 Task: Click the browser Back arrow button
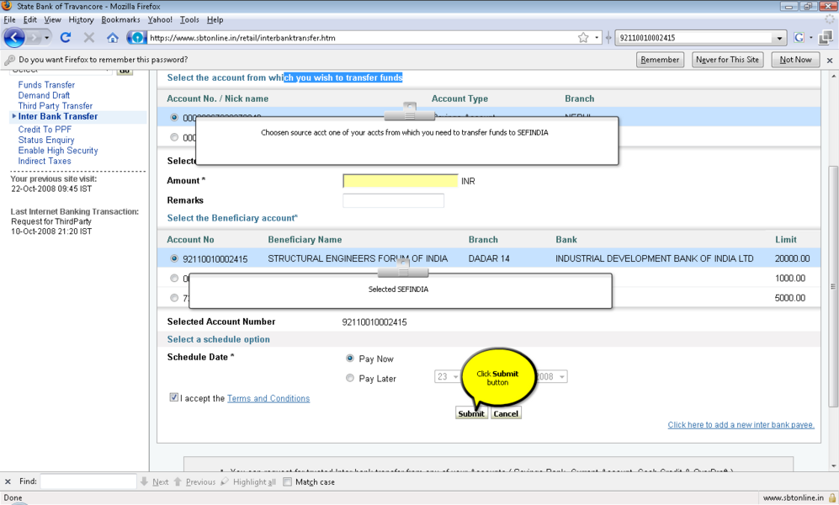tap(14, 38)
